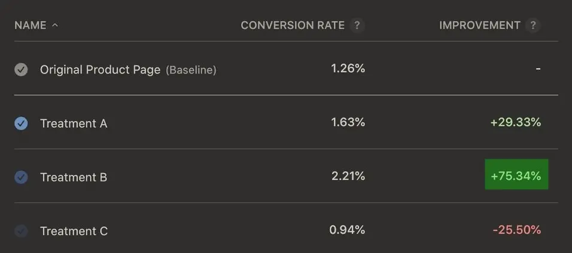Viewport: 572px width, 253px height.
Task: Open the Treatment A variation
Action: coord(74,124)
